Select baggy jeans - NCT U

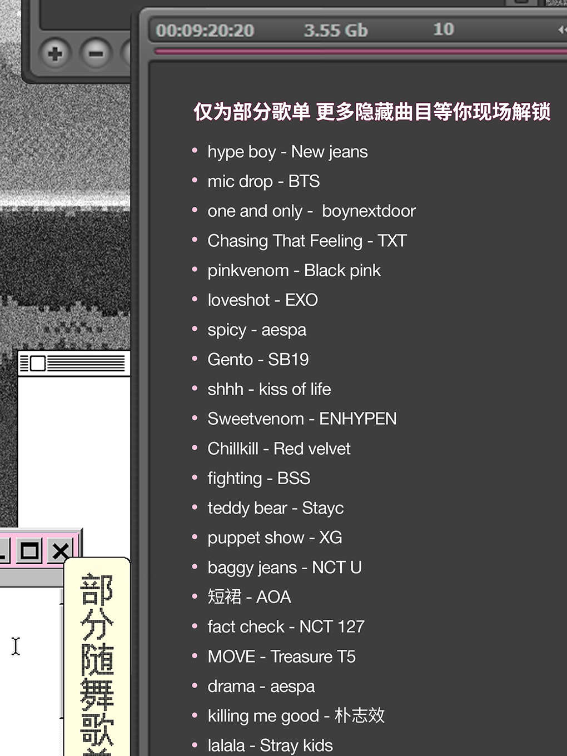pyautogui.click(x=285, y=568)
